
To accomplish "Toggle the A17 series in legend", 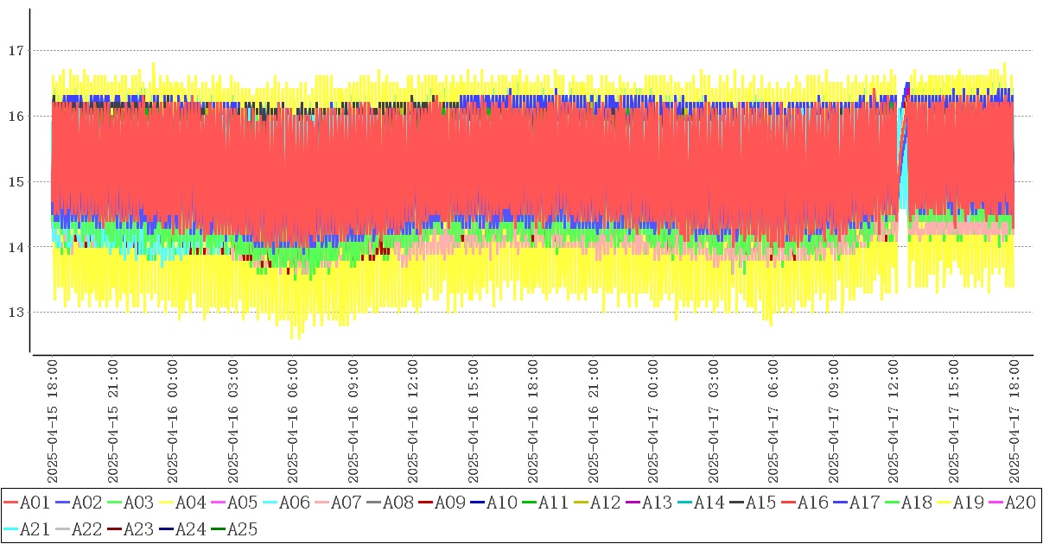I will pyautogui.click(x=864, y=503).
